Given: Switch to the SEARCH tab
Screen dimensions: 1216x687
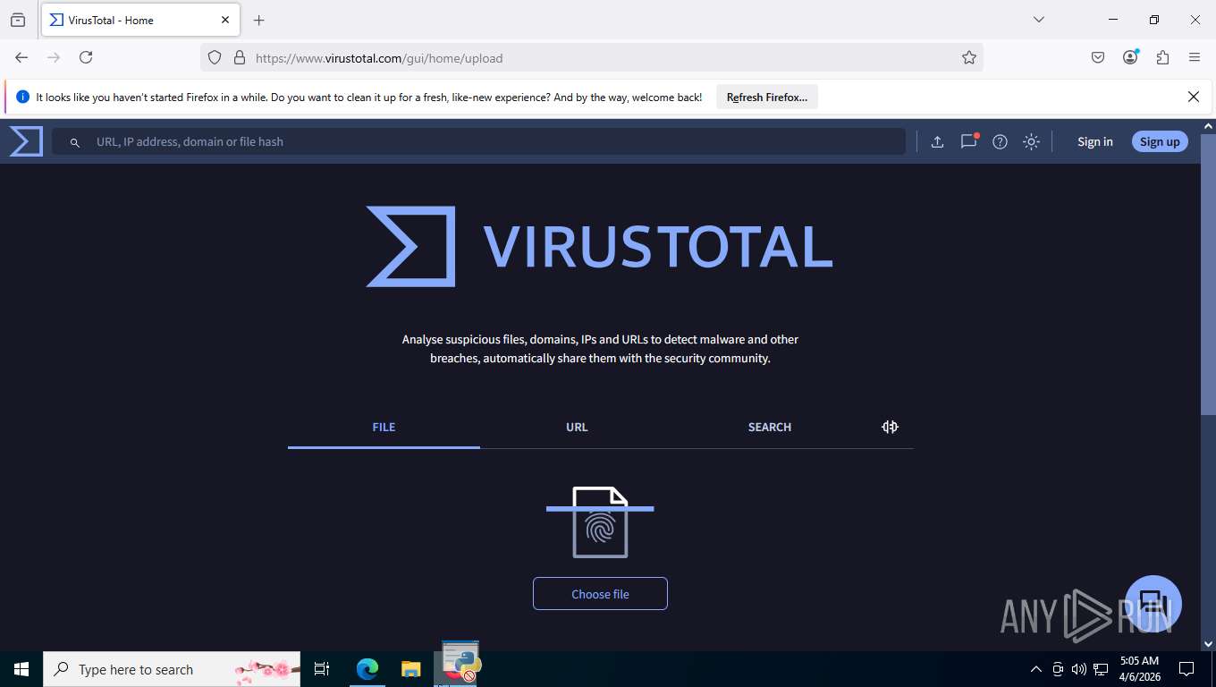Looking at the screenshot, I should [770, 427].
